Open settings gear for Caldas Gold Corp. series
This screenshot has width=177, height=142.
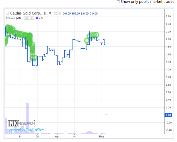(x=59, y=14)
